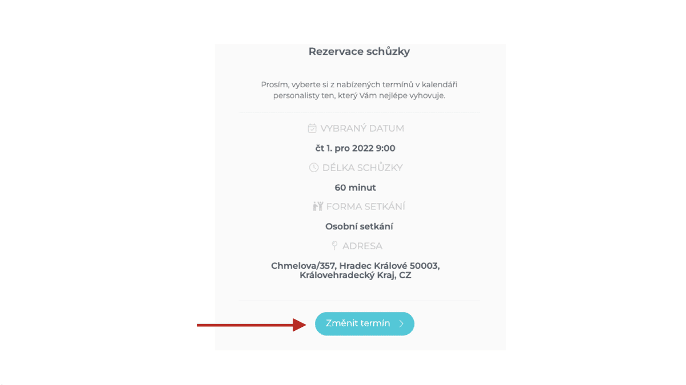Select the ADRESA label
The image size is (686, 385).
click(x=362, y=246)
